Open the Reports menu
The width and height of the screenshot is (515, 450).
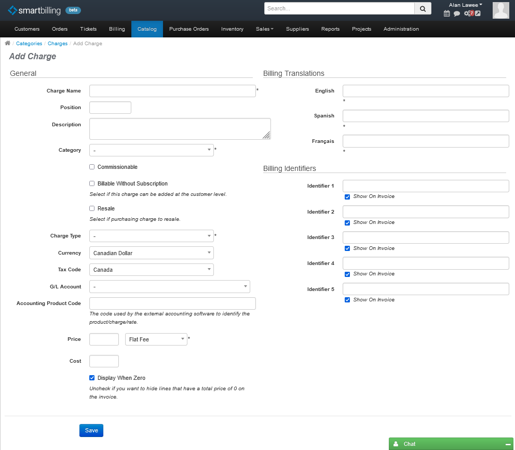330,29
